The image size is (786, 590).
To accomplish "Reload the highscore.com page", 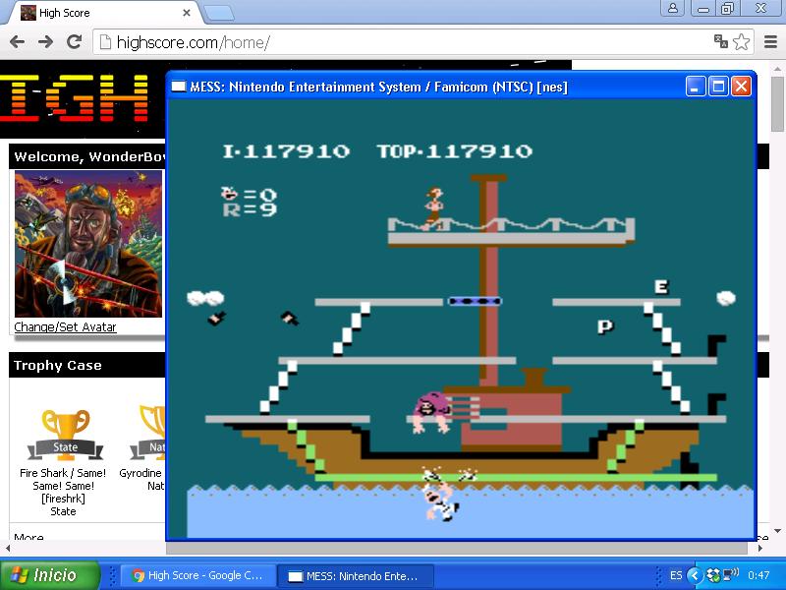I will click(74, 42).
